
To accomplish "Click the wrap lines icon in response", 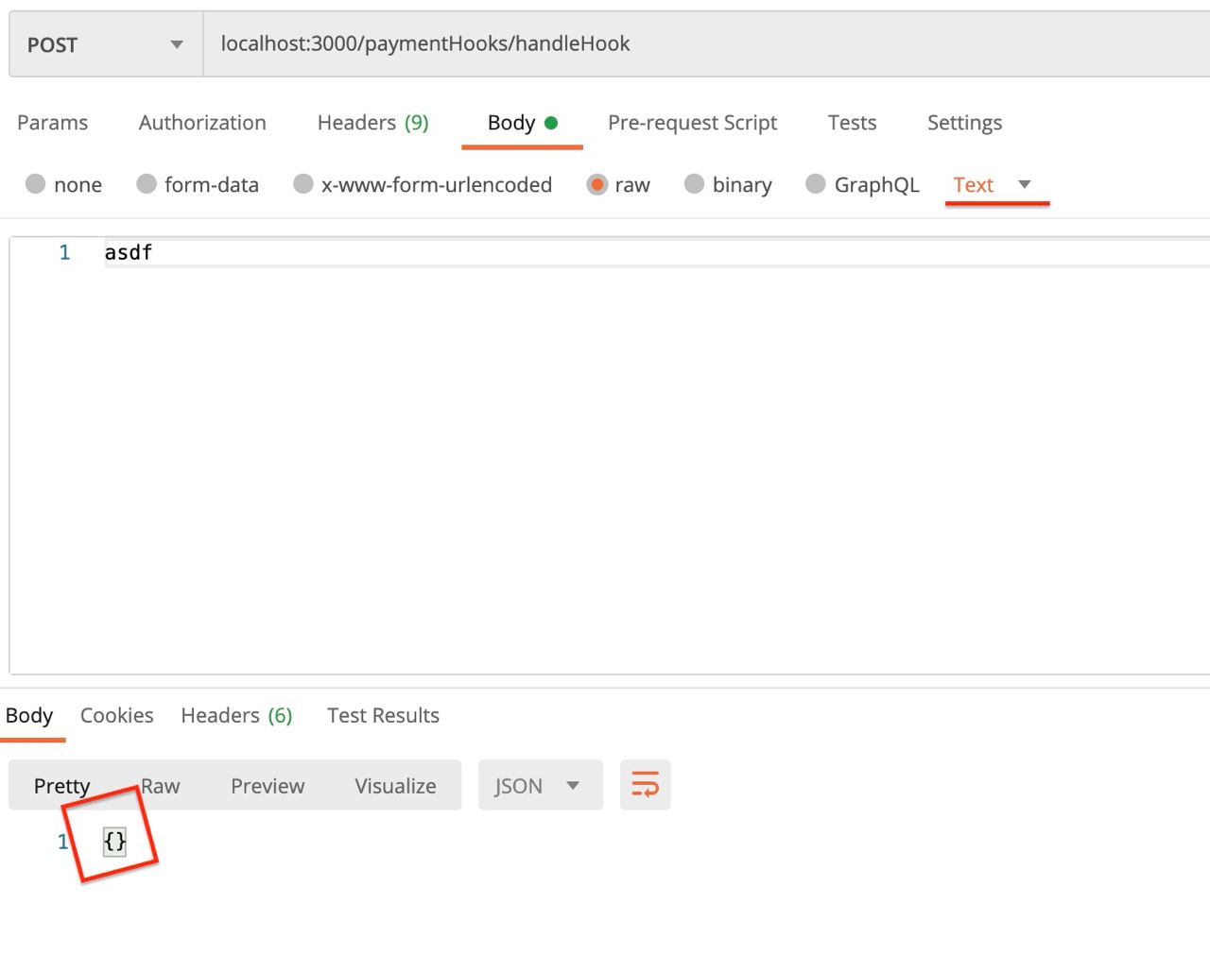I will [645, 785].
